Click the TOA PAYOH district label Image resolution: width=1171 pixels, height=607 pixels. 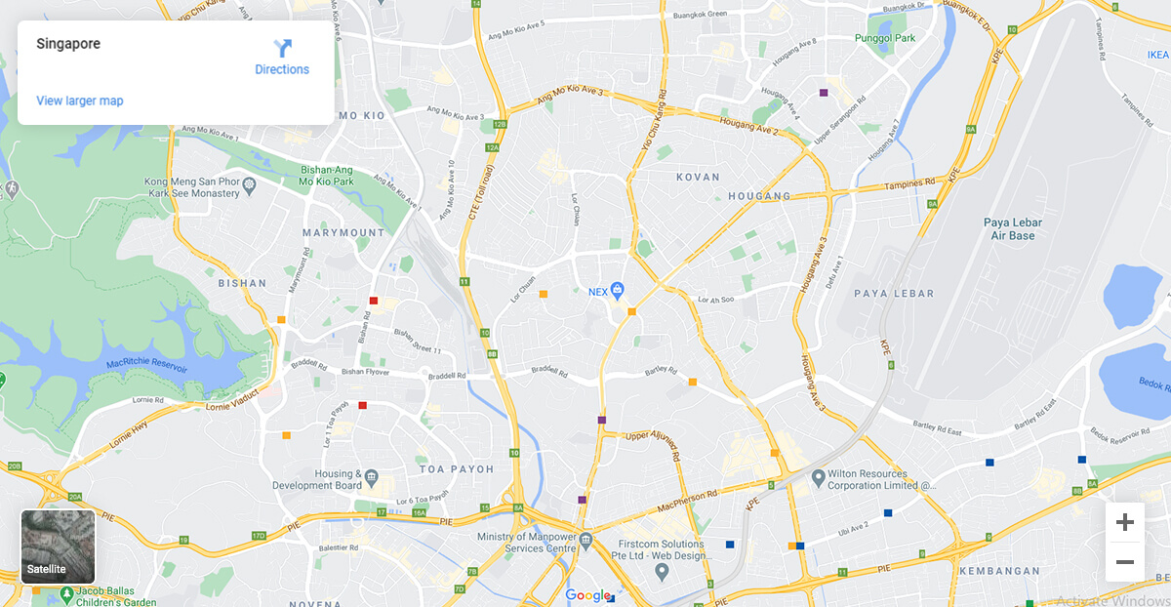pos(457,469)
